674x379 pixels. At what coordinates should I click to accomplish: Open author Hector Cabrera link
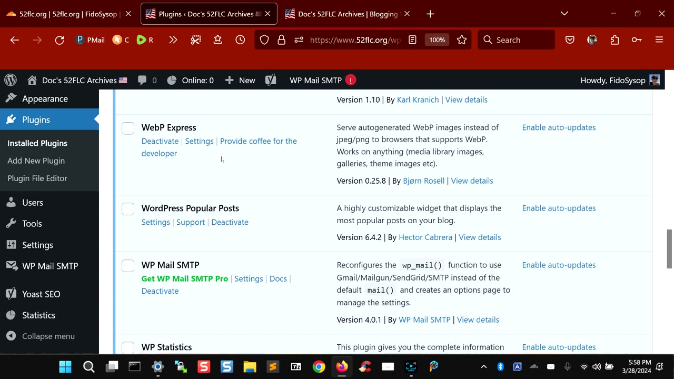pos(425,237)
